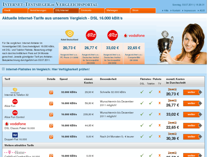Open the Strom tab
Image resolution: width=209 pixels, height=157 pixels.
click(x=143, y=10)
